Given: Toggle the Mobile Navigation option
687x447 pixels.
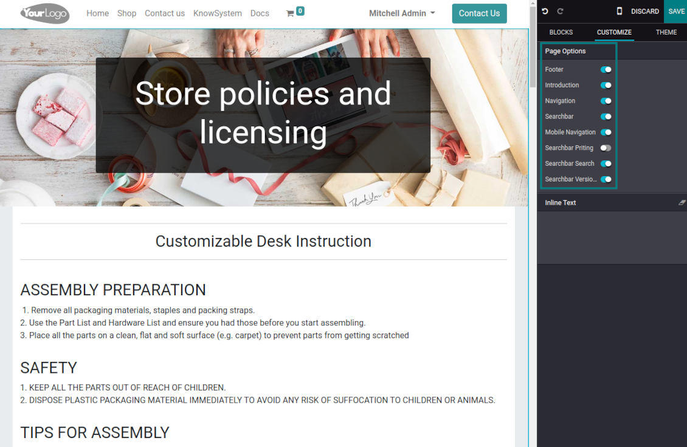Looking at the screenshot, I should 606,132.
